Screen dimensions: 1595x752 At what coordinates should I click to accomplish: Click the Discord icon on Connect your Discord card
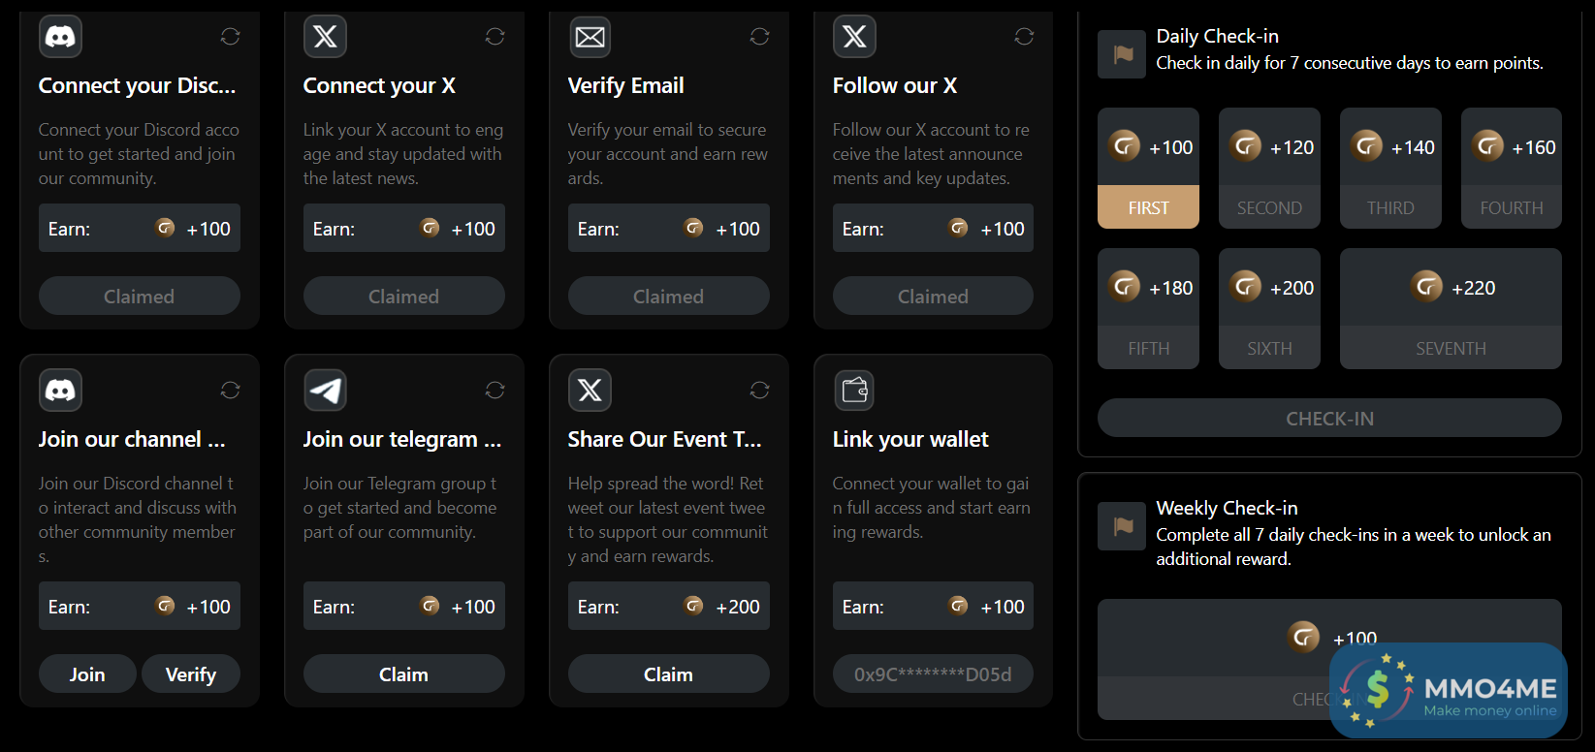[60, 37]
